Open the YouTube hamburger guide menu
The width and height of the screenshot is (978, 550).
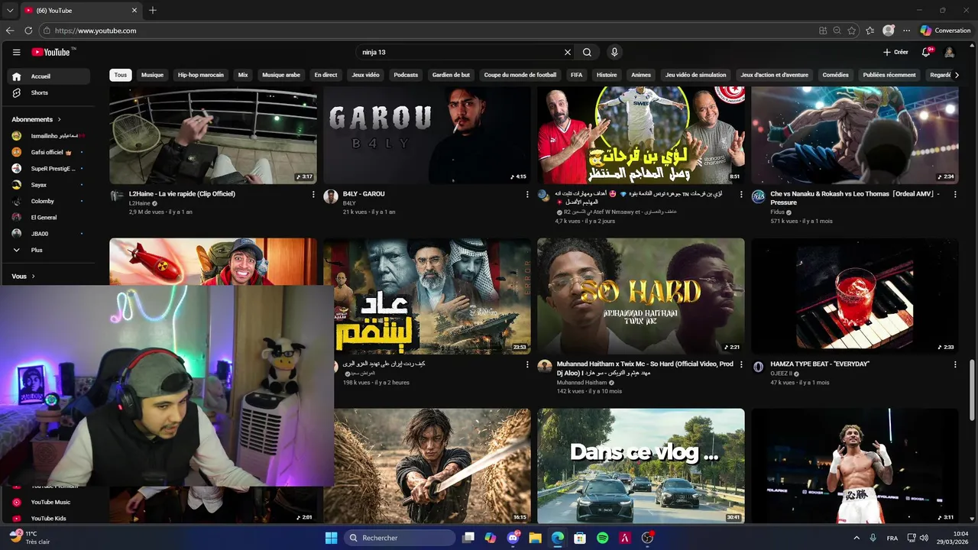(x=16, y=52)
